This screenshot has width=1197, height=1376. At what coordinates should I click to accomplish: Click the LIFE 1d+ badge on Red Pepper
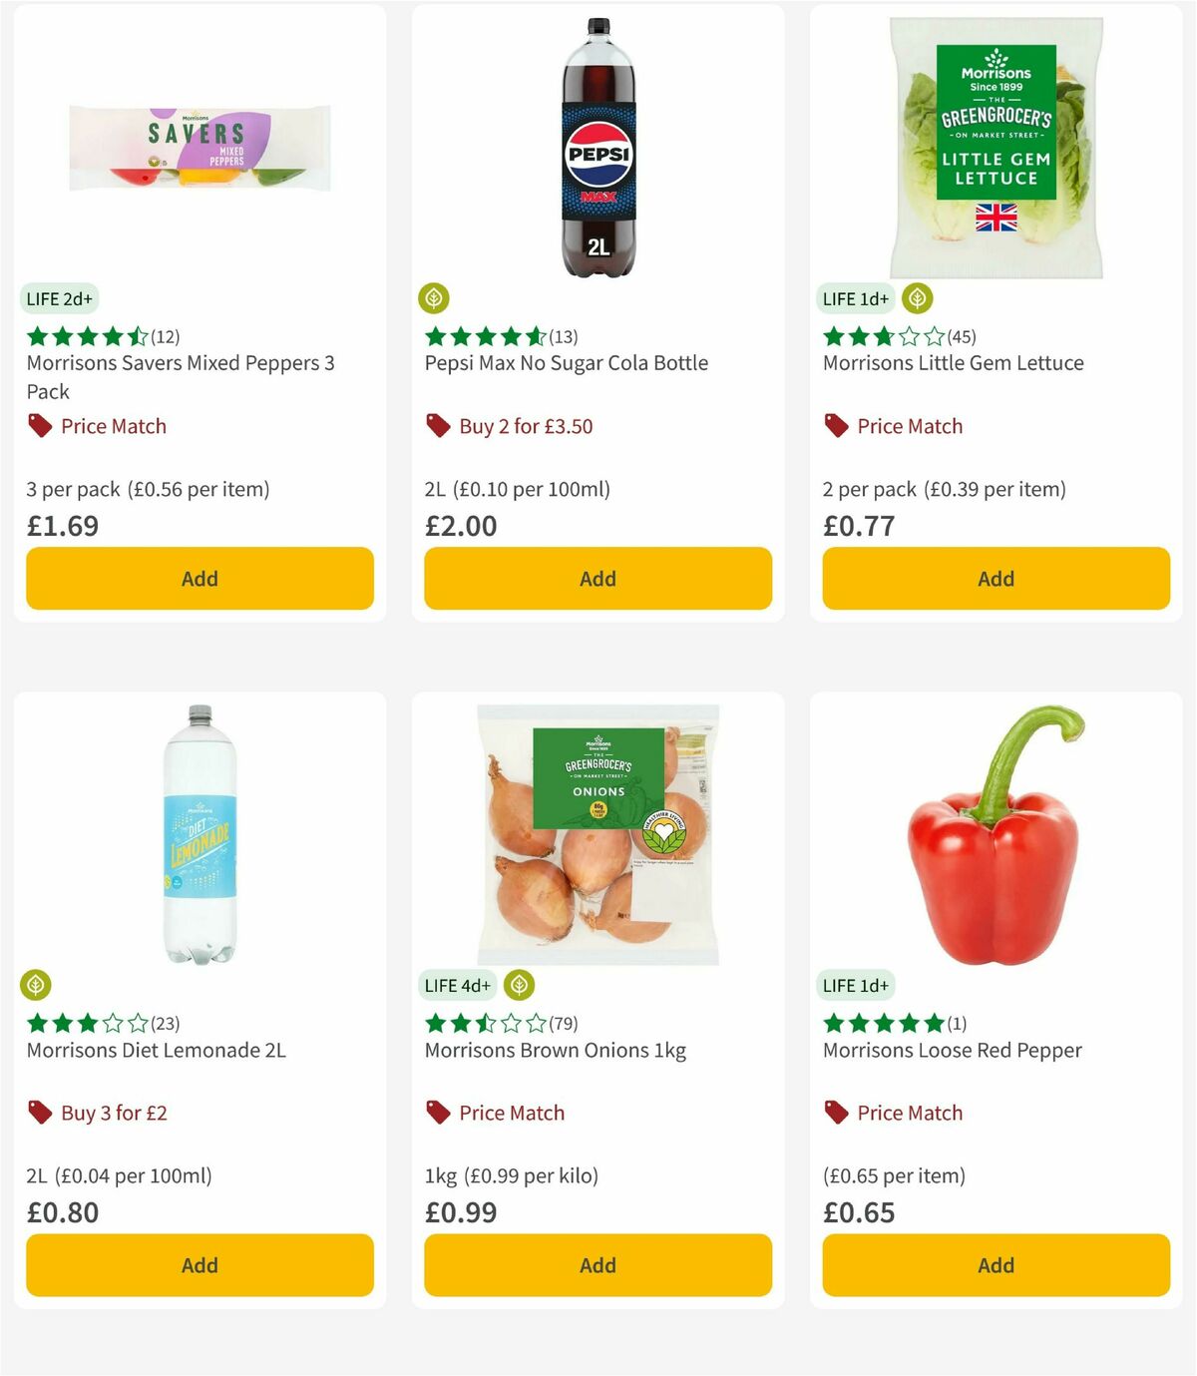click(x=856, y=984)
